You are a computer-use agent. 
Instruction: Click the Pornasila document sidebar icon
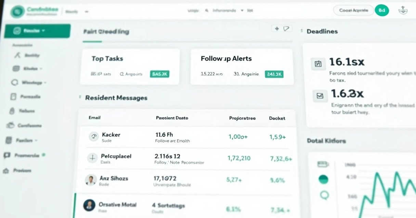point(13,97)
